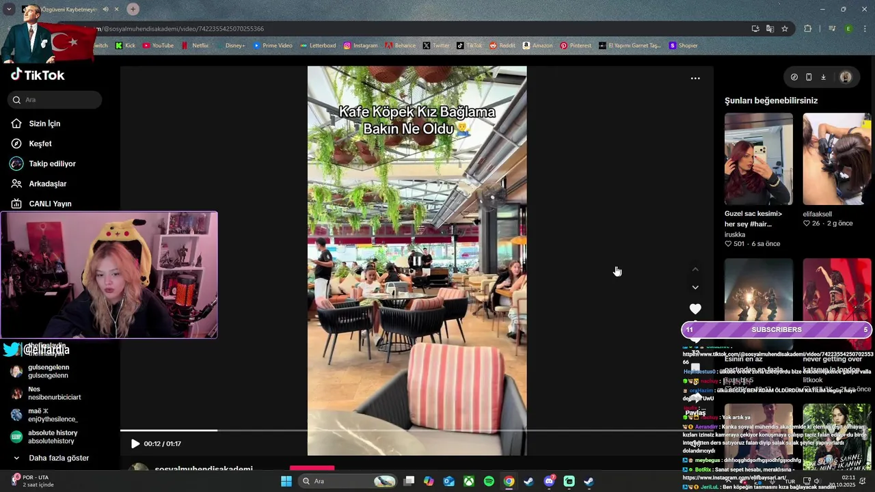The height and width of the screenshot is (492, 875).
Task: Click the Ara search field in TikTok
Action: (x=55, y=100)
